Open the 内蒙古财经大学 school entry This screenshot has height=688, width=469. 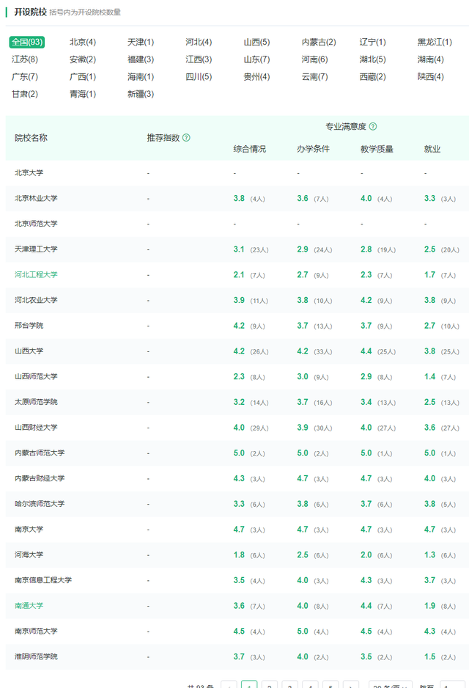[x=40, y=478]
